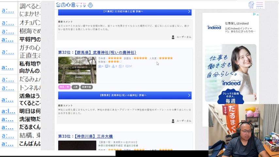Click chat sender link beside オチョバン
This screenshot has width=279, height=157.
point(8,23)
